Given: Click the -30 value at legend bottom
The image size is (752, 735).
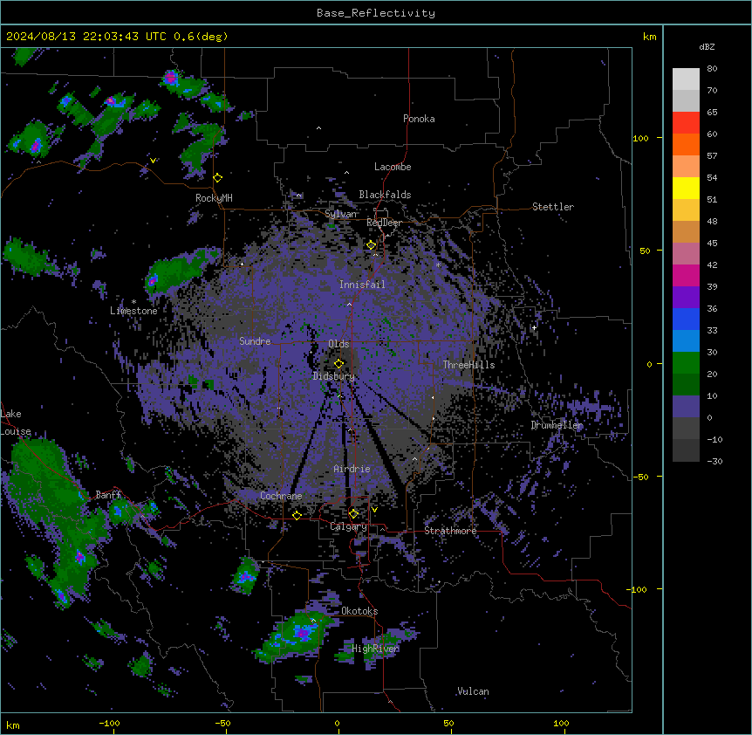Looking at the screenshot, I should click(x=714, y=461).
